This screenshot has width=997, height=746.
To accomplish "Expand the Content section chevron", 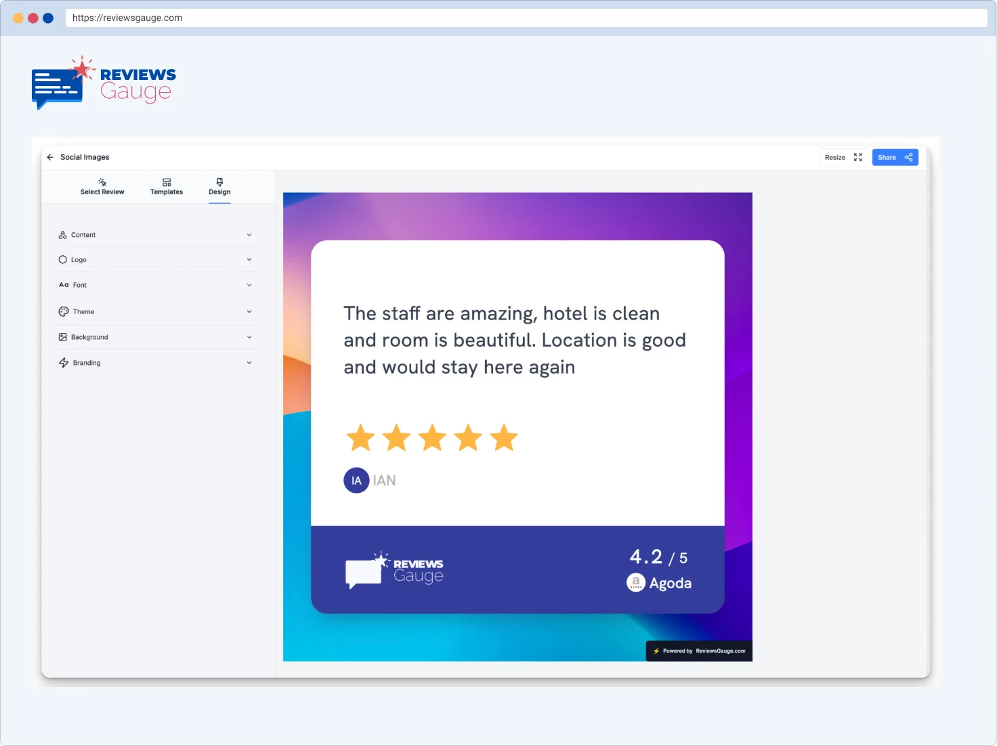I will pyautogui.click(x=249, y=235).
